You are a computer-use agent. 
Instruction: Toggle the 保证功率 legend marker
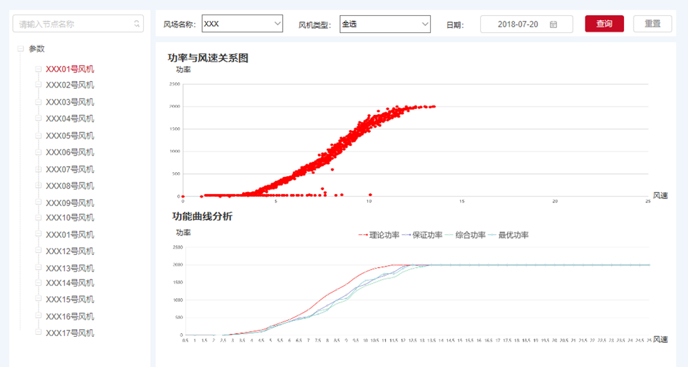coord(408,235)
